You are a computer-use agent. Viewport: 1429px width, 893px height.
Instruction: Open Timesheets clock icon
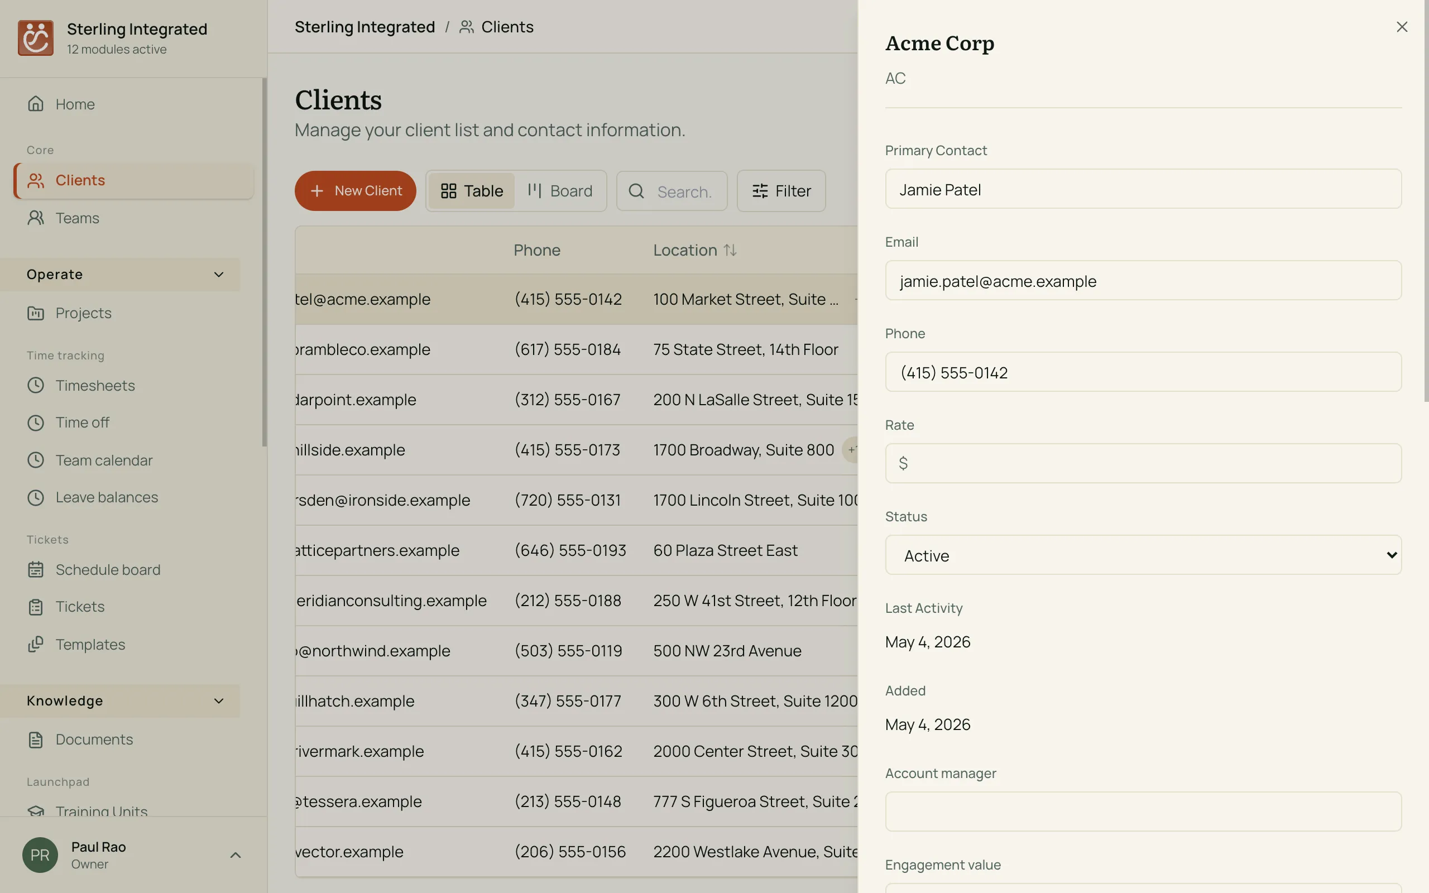click(35, 385)
